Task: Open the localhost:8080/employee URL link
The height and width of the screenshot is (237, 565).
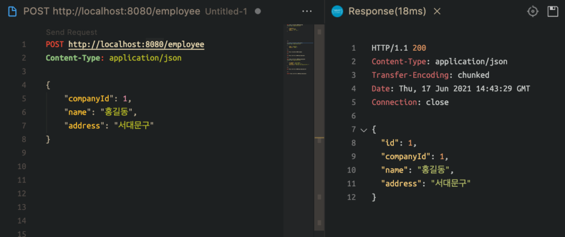Action: [x=136, y=44]
